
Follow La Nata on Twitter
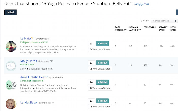(102, 44)
